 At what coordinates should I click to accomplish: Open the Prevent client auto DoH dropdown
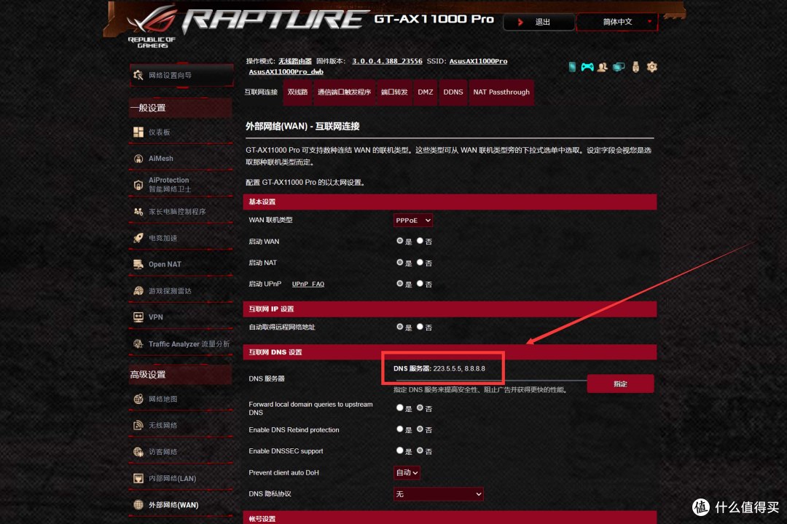point(407,472)
